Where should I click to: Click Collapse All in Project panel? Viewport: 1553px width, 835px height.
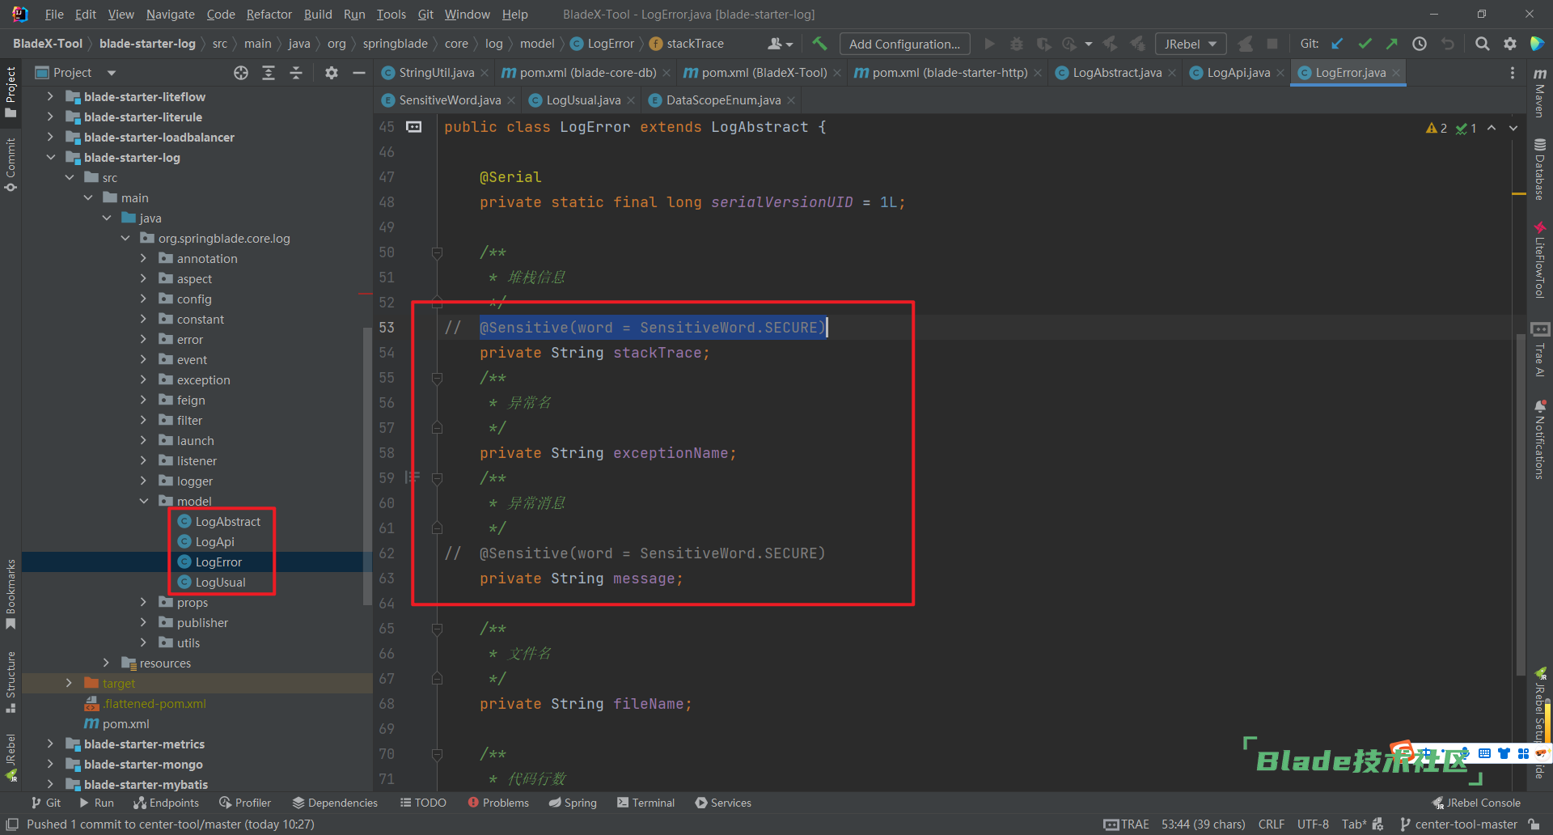(296, 73)
